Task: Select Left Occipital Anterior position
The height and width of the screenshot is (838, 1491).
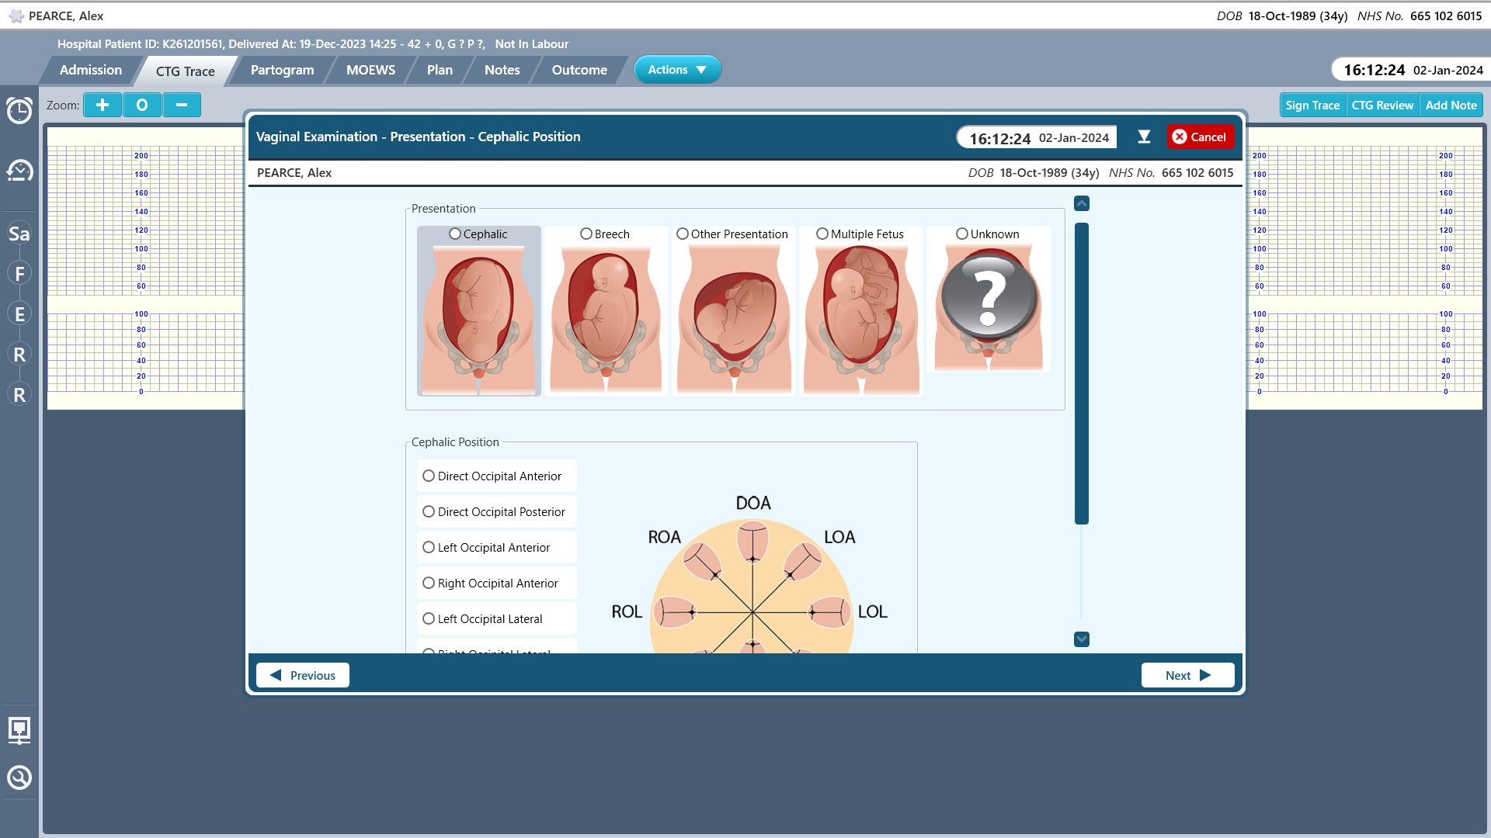Action: [x=497, y=547]
